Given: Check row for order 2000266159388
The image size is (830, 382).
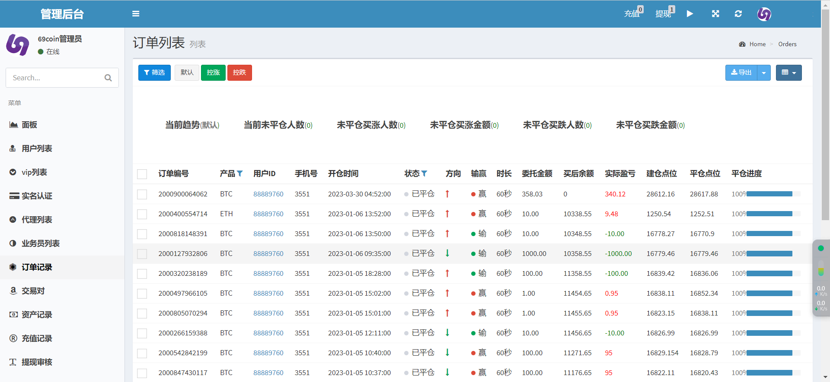Looking at the screenshot, I should click(x=142, y=333).
